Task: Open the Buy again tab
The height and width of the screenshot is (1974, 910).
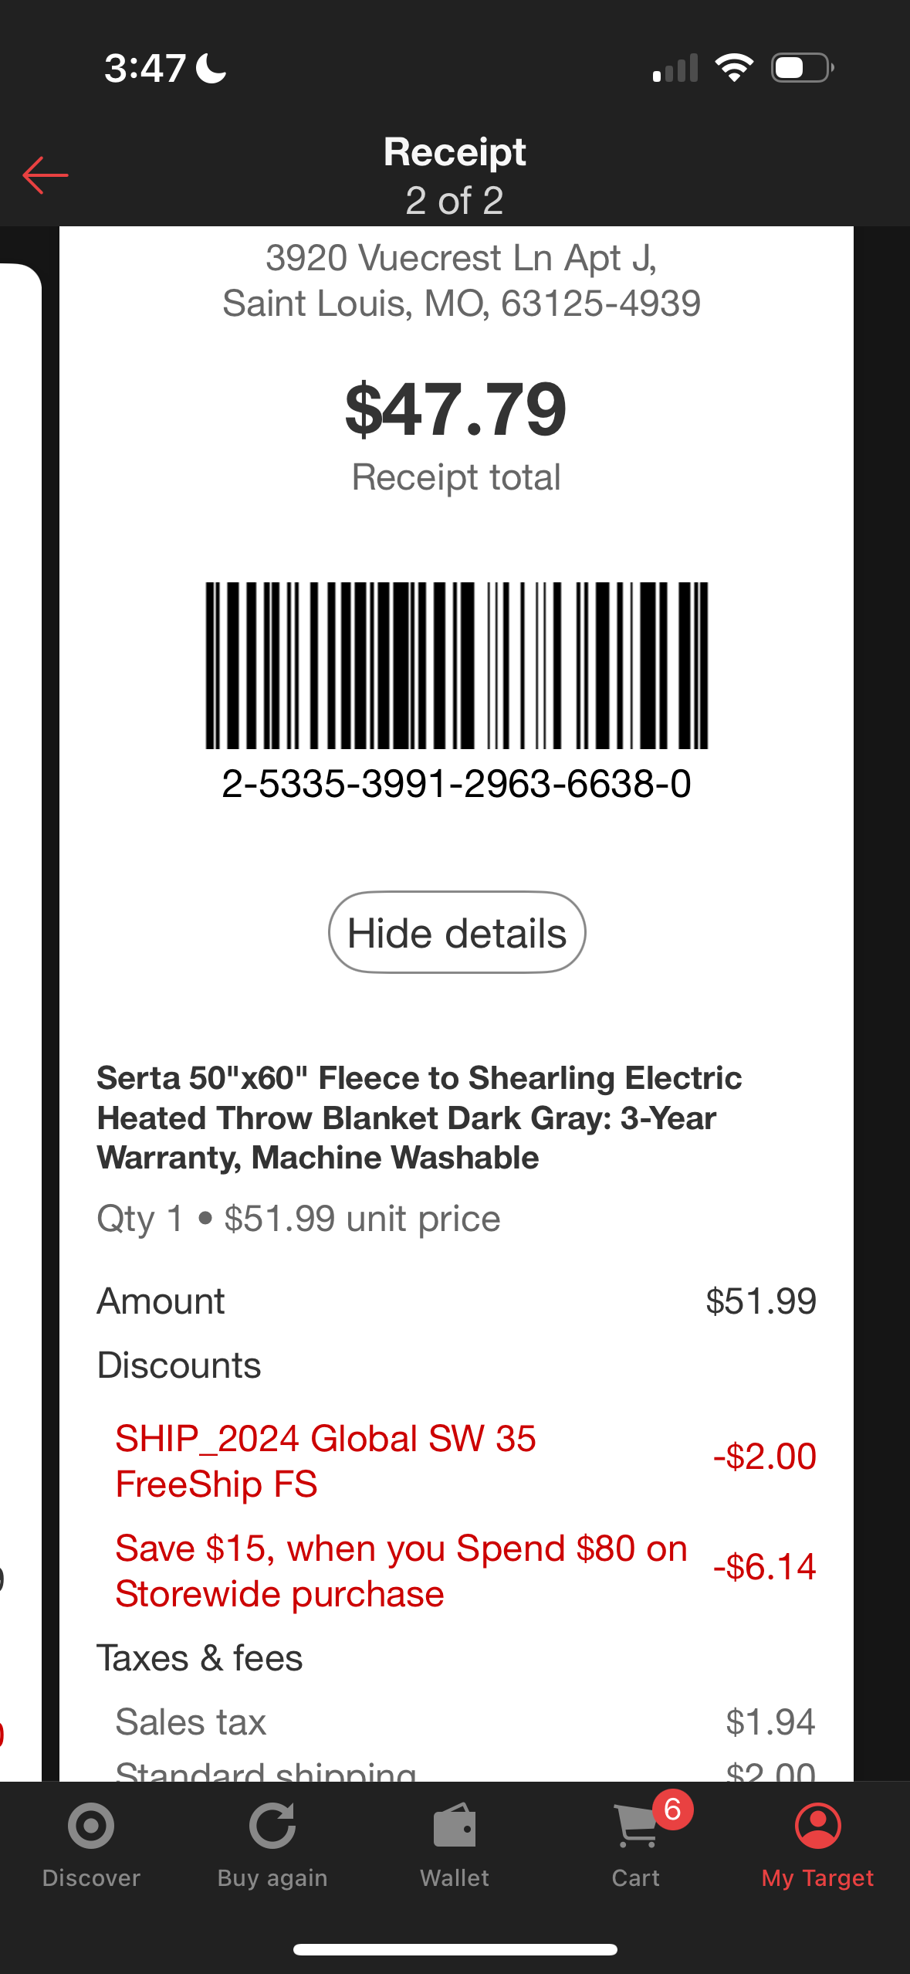Action: click(x=272, y=1846)
